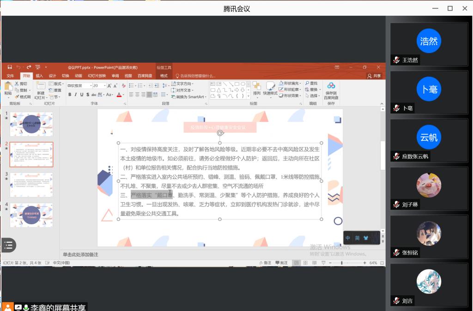Image resolution: width=473 pixels, height=311 pixels.
Task: Click the Find (查找) magnifier icon
Action: [x=307, y=84]
